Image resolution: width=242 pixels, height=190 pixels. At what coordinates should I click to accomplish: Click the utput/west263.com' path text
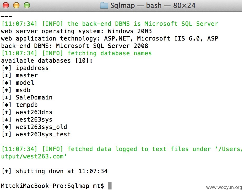coord(34,157)
